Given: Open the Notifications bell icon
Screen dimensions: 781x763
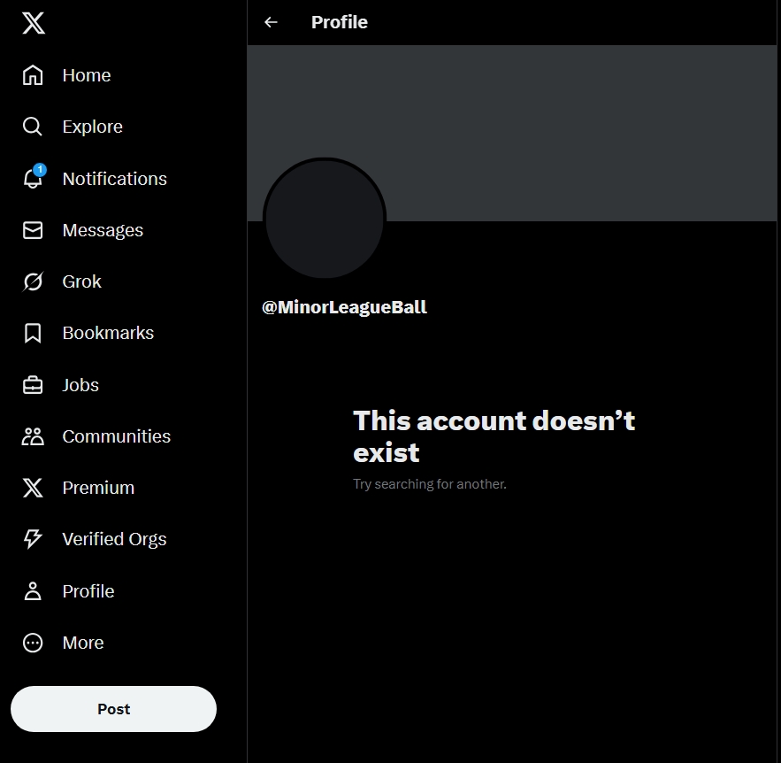Looking at the screenshot, I should [33, 178].
